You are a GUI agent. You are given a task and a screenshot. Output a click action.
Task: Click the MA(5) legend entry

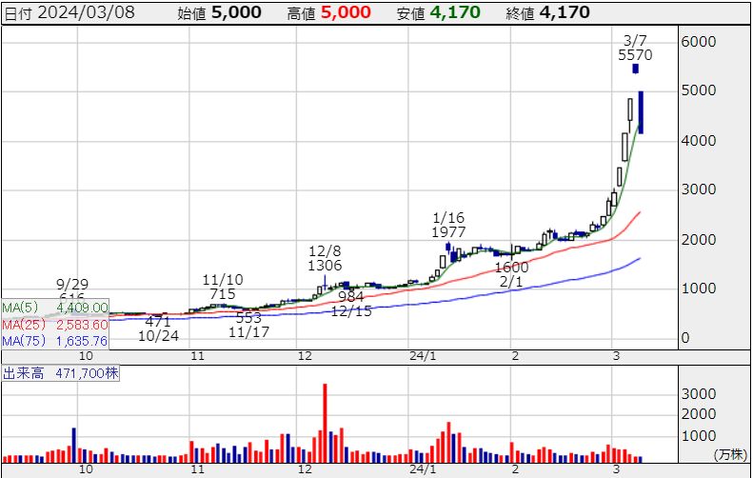point(54,308)
